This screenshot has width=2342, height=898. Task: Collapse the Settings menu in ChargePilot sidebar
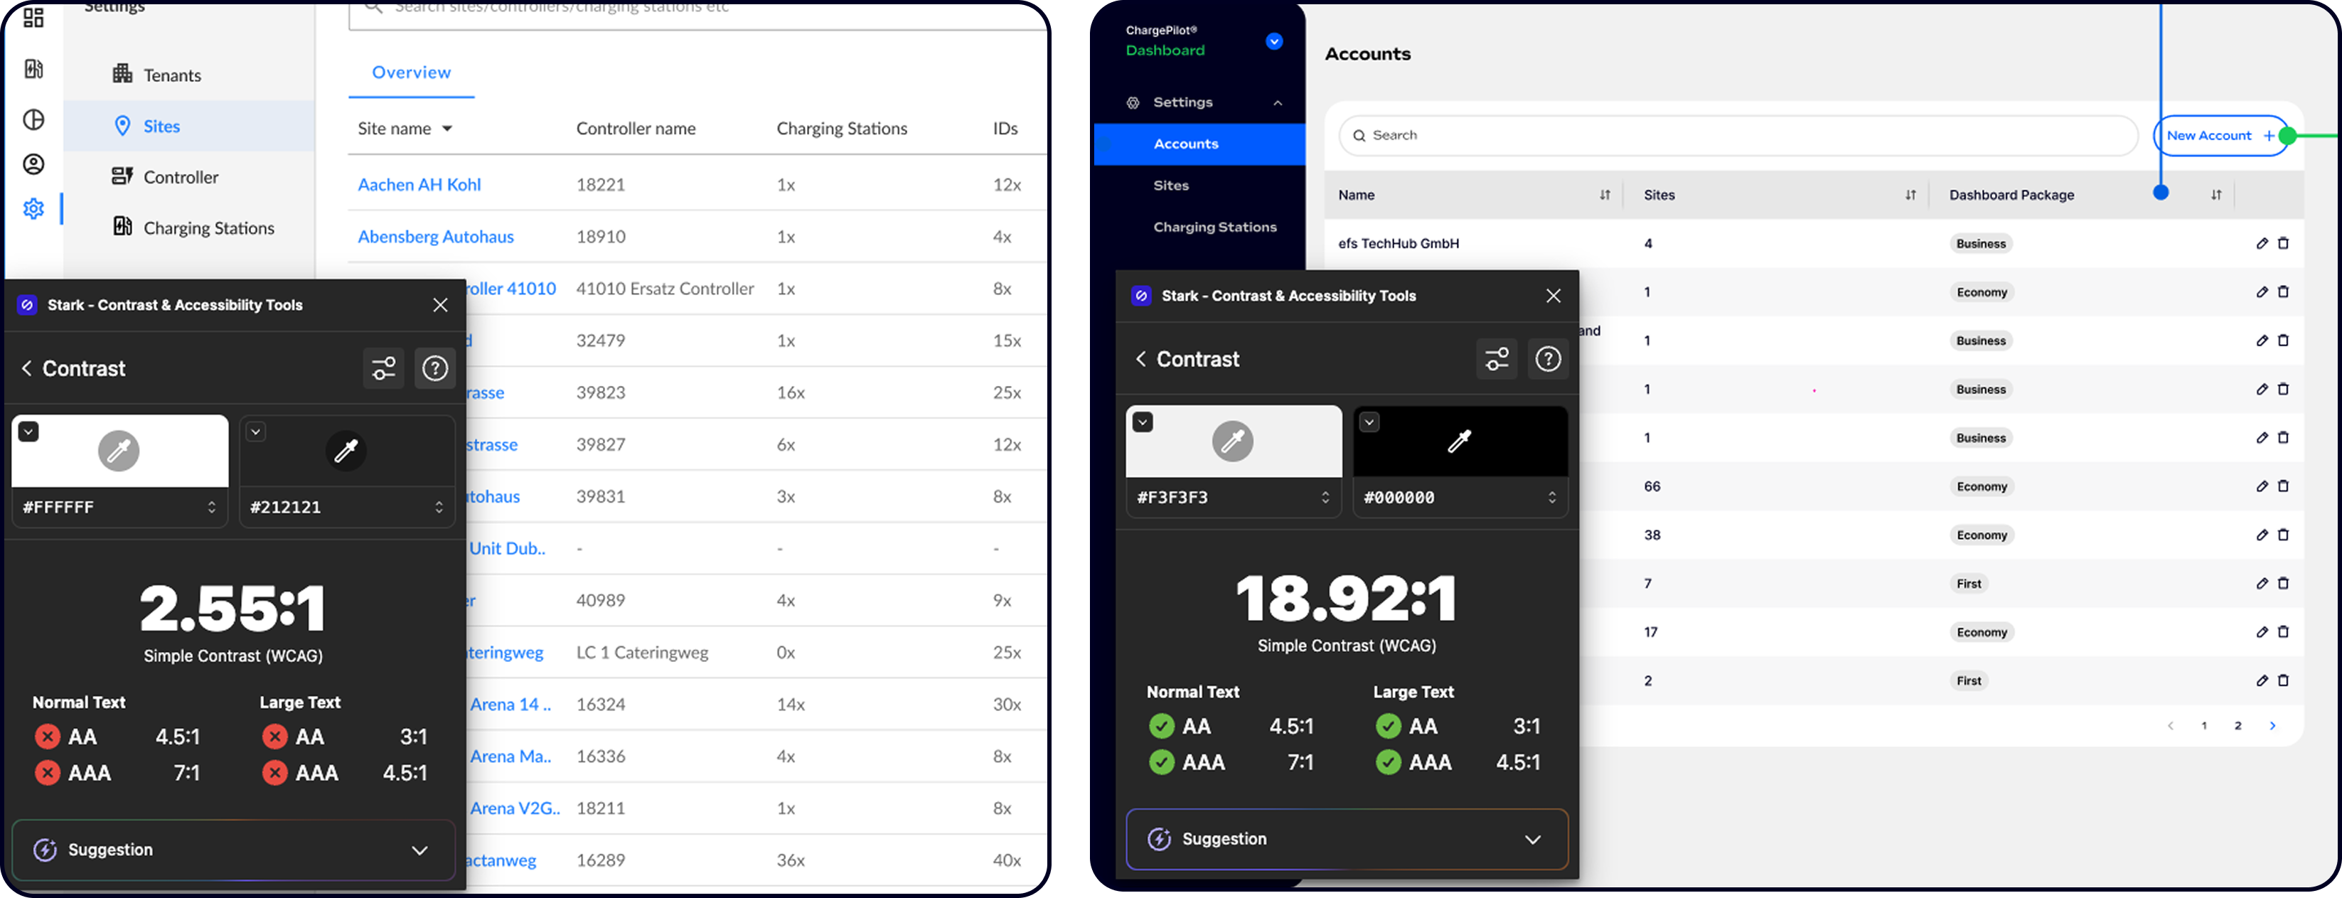coord(1278,102)
